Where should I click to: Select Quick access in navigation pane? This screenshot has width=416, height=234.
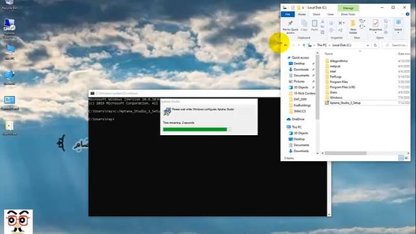point(300,58)
